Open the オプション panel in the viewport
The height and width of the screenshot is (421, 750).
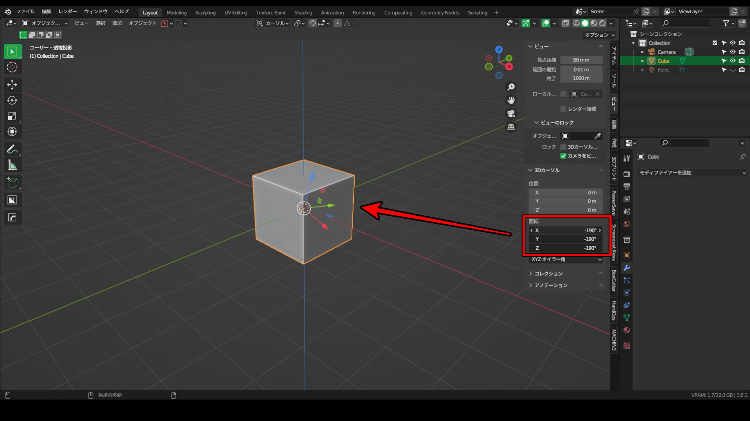click(x=599, y=35)
